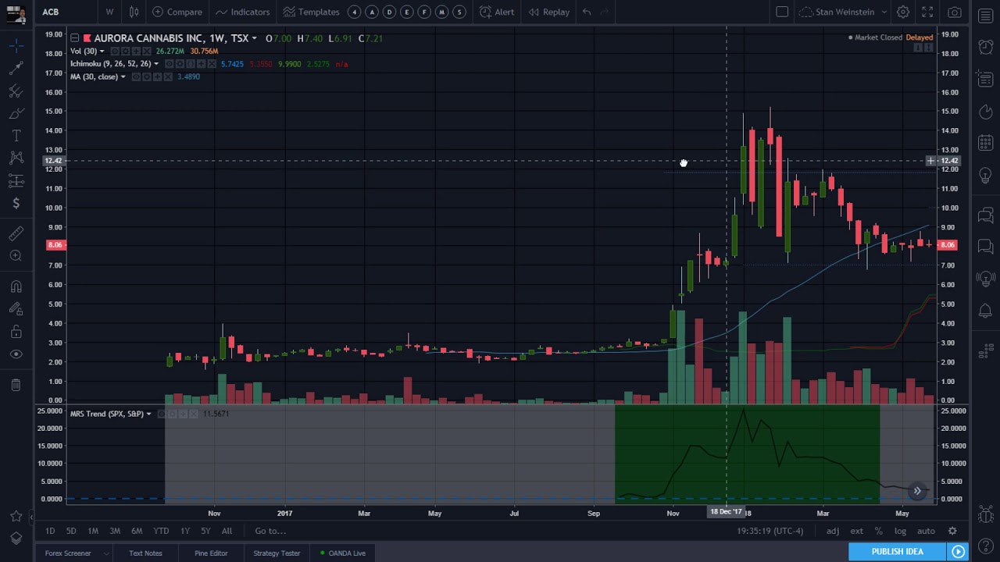The image size is (1000, 562).
Task: Open the watchlist panel in right sidebar
Action: 986,16
